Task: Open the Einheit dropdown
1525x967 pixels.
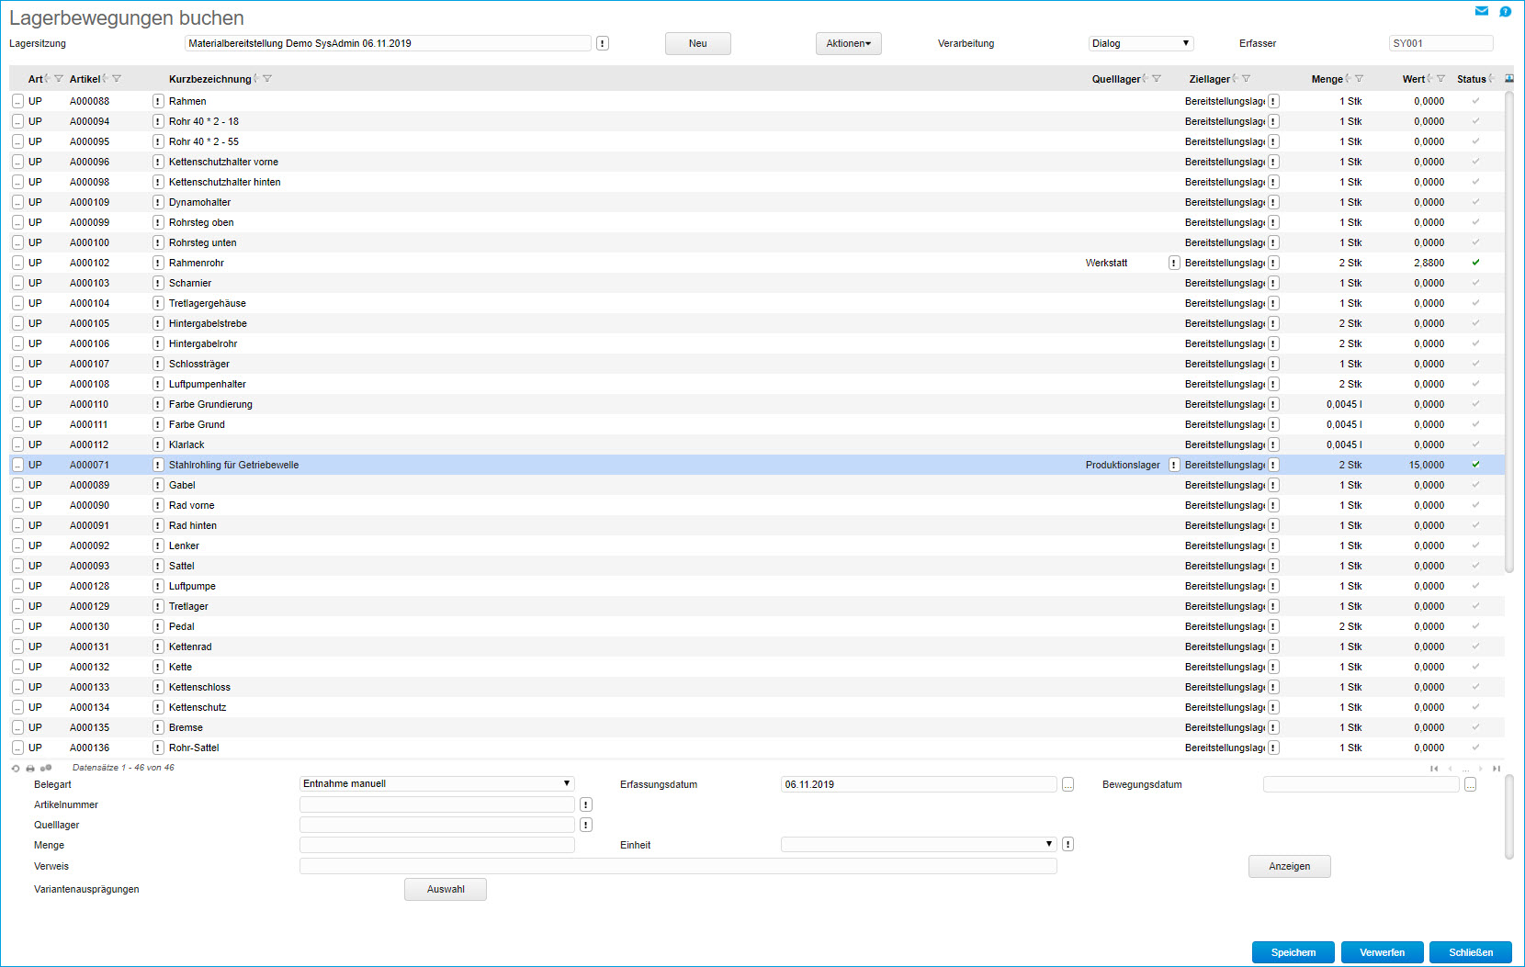Action: point(918,845)
